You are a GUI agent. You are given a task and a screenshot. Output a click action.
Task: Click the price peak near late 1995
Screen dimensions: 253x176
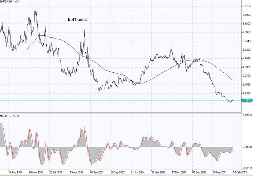coord(35,9)
